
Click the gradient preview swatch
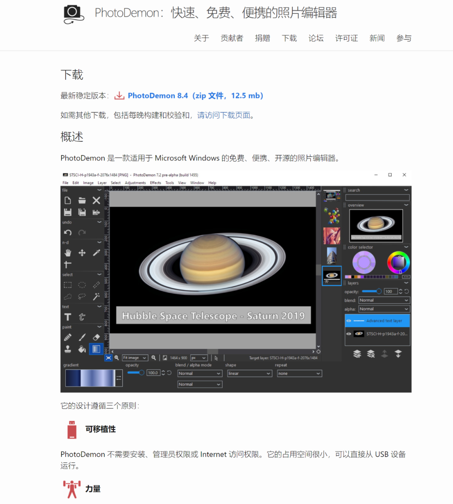tap(90, 378)
